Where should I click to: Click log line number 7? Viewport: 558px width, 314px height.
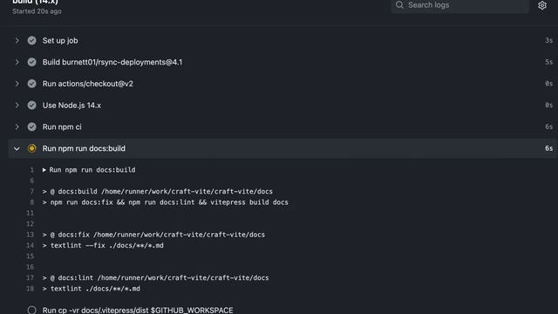31,192
